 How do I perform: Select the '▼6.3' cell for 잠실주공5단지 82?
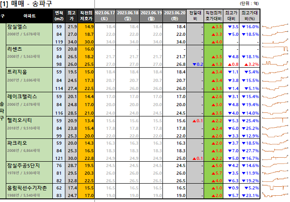pos(233,181)
